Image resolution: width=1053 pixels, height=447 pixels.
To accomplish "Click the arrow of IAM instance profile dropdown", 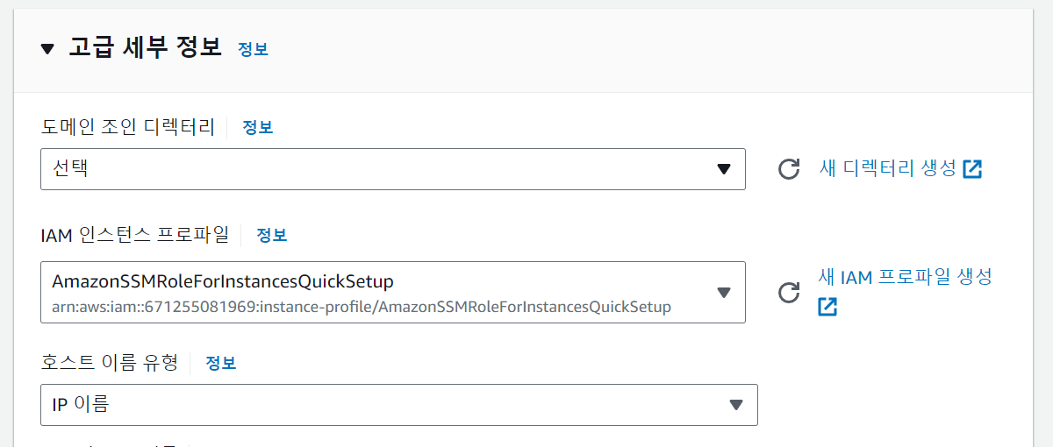I will pos(723,292).
